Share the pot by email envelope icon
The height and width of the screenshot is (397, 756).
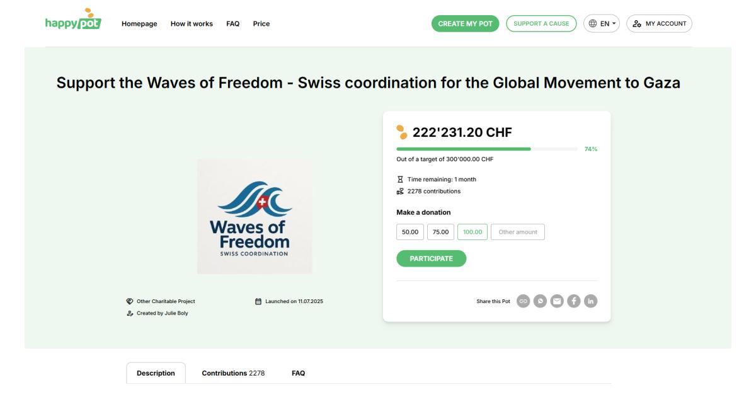pos(557,301)
